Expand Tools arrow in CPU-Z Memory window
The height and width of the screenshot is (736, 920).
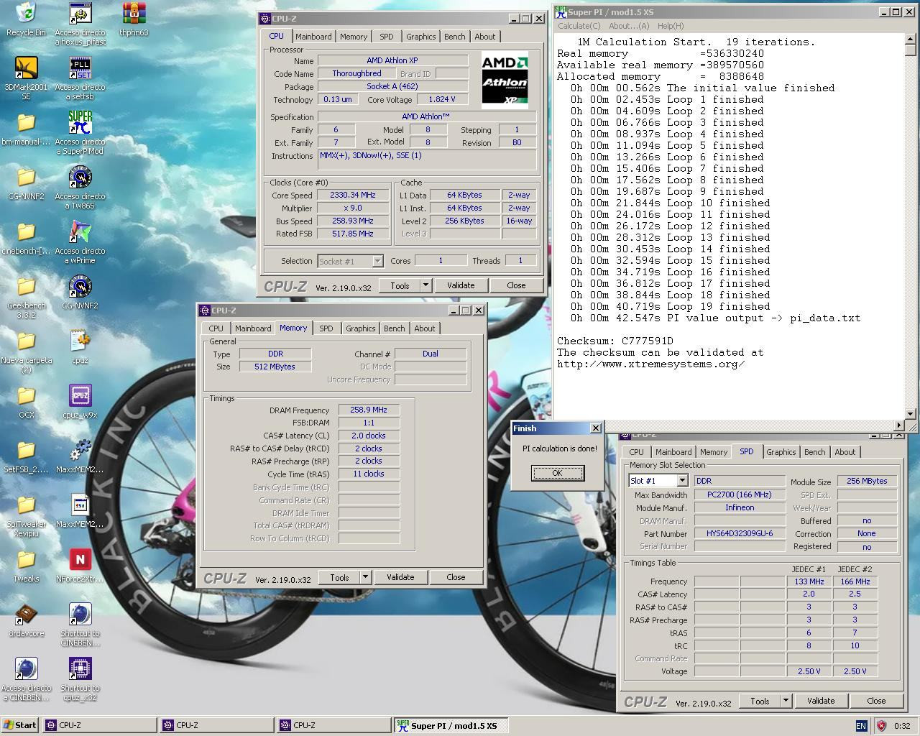point(365,577)
